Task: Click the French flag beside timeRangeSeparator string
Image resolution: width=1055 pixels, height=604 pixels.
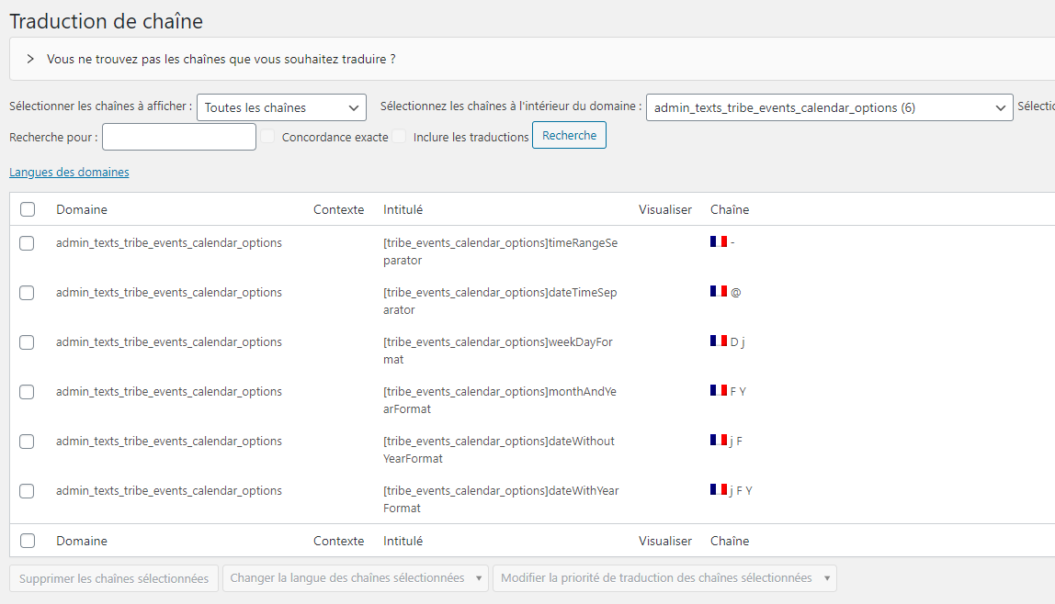Action: [x=718, y=241]
